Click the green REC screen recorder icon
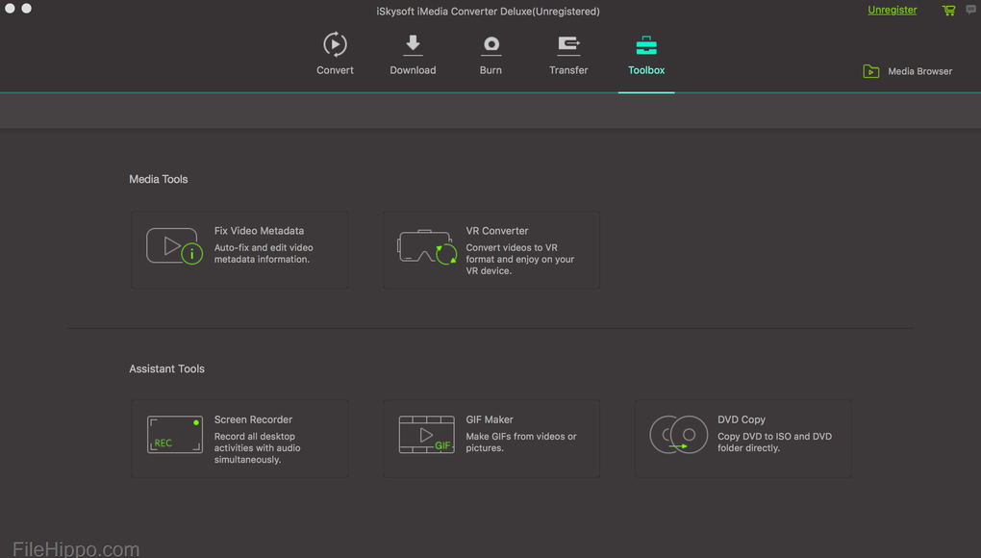This screenshot has width=981, height=558. coord(174,435)
